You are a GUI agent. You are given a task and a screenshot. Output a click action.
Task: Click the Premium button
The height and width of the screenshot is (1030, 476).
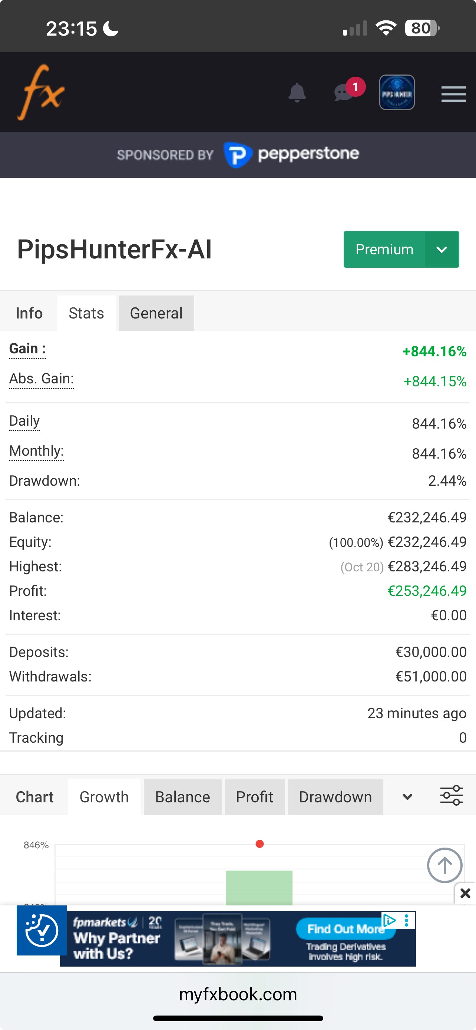click(x=384, y=250)
